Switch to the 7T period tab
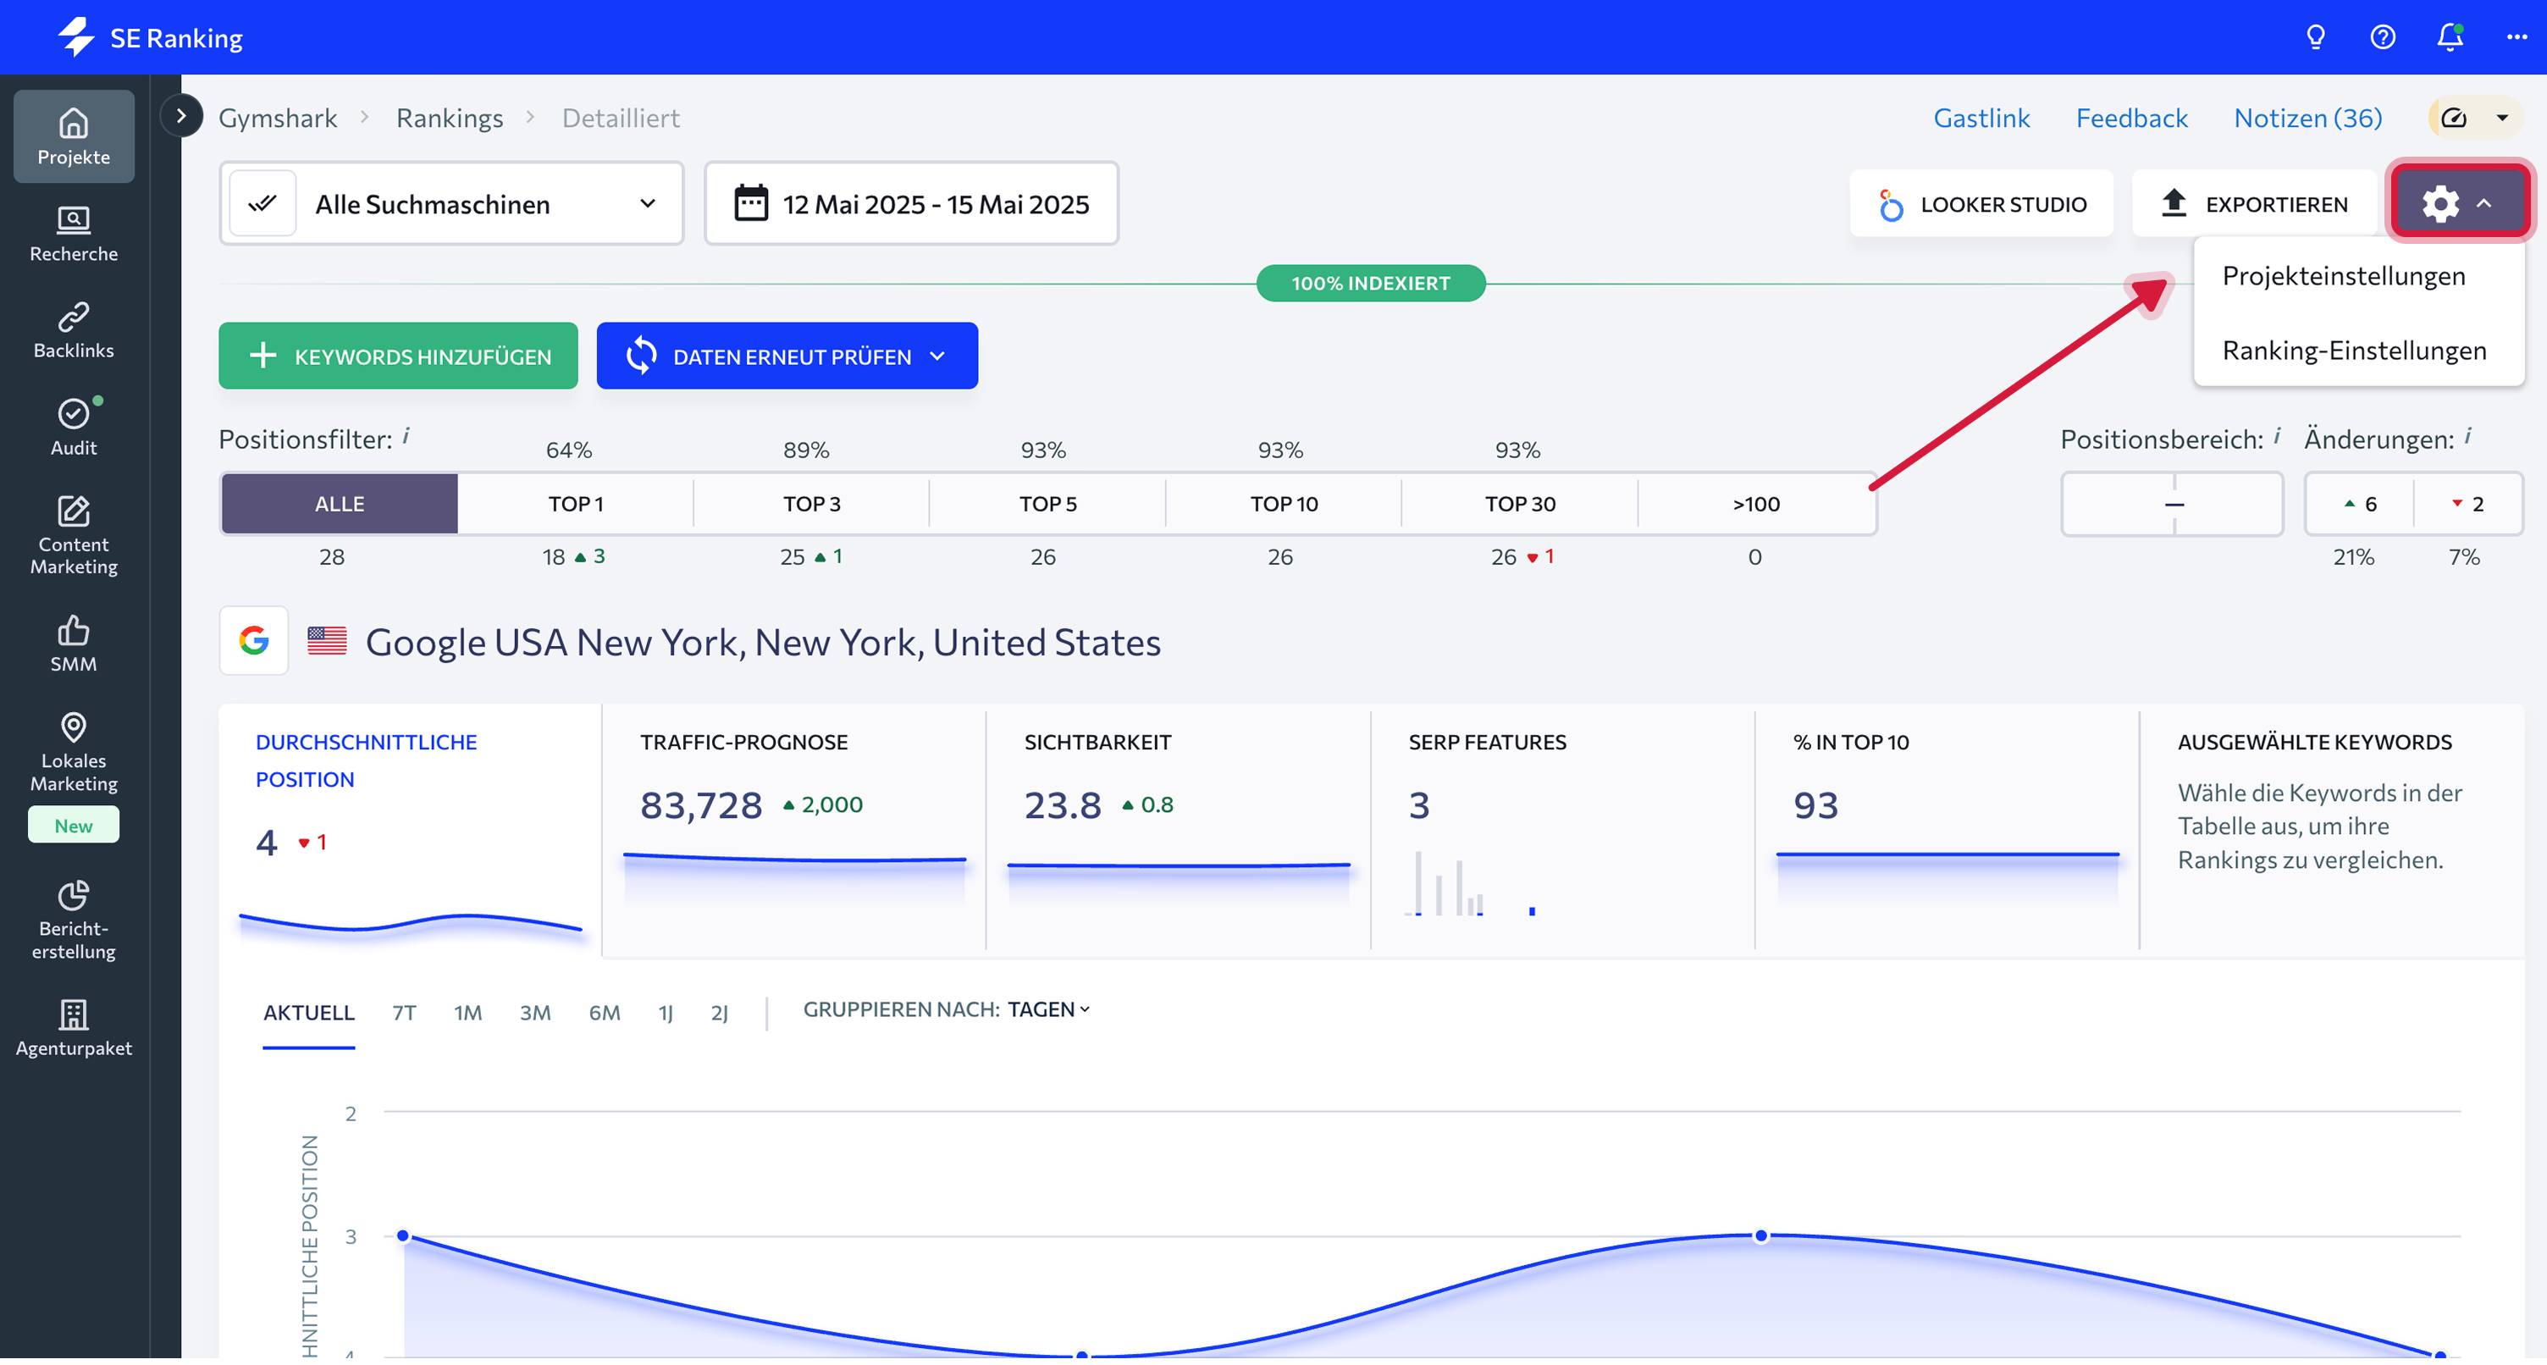The height and width of the screenshot is (1365, 2547). [x=405, y=1014]
